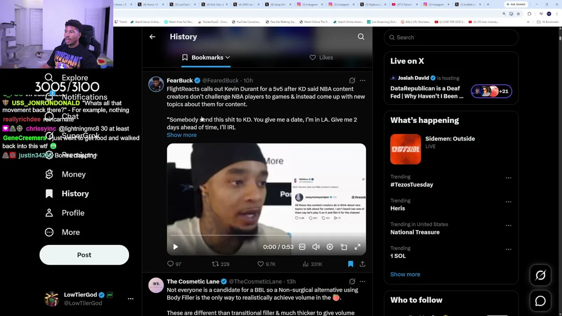Open Money in the sidebar
The width and height of the screenshot is (562, 316).
pyautogui.click(x=65, y=174)
